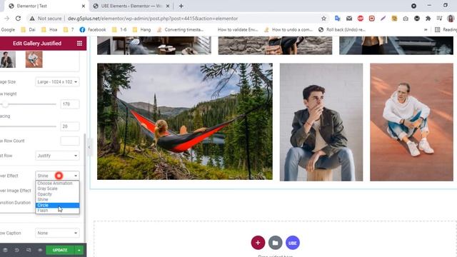Click the black circular H extension icon

[x=417, y=19]
